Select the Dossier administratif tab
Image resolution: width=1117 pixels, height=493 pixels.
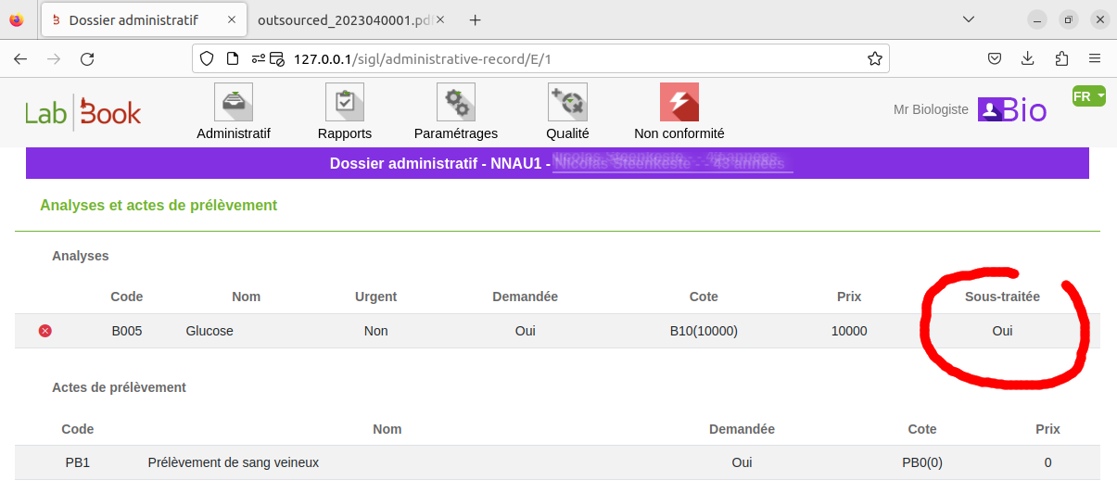133,19
